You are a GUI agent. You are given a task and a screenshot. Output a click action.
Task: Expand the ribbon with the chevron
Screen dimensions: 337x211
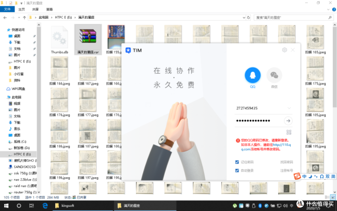[x=328, y=9]
